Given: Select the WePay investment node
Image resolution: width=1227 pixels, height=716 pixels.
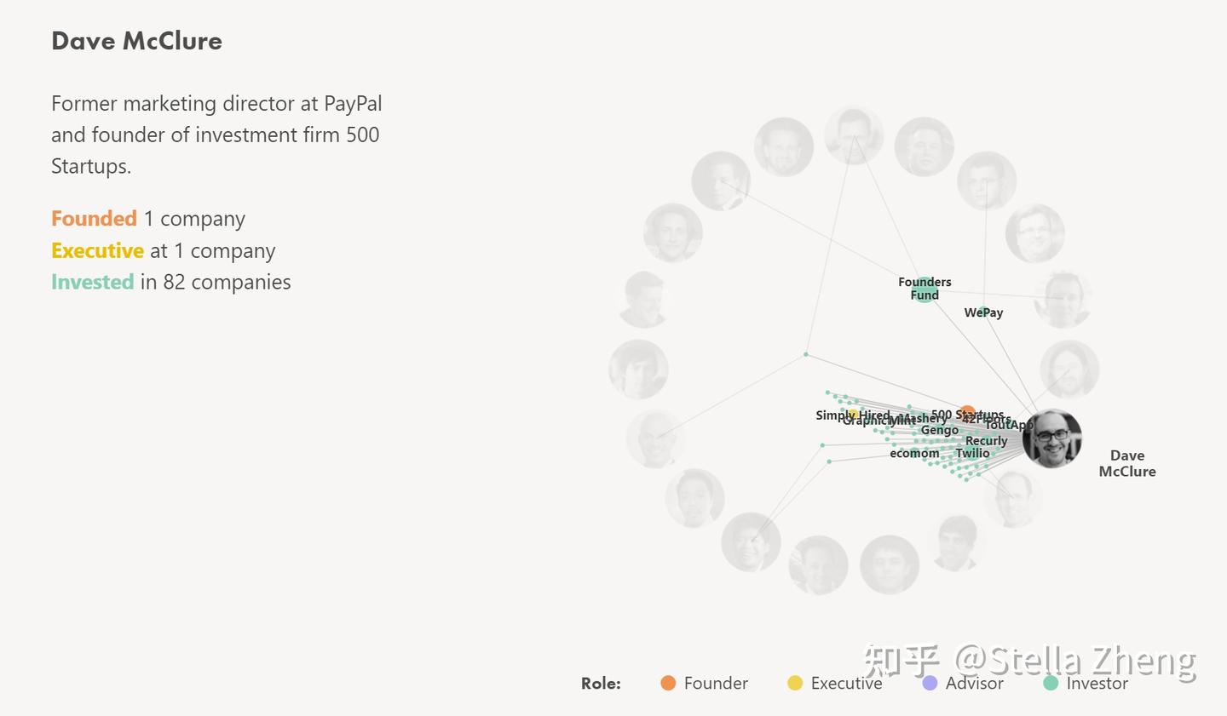Looking at the screenshot, I should 982,312.
